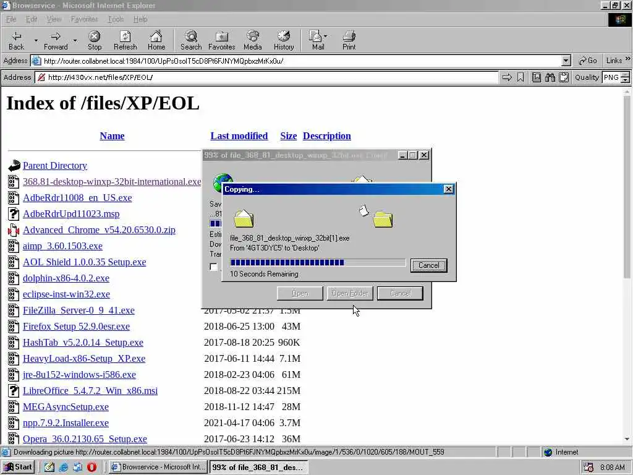Click the Browservice i430vx.net address field
Image resolution: width=633 pixels, height=475 pixels.
click(x=266, y=77)
